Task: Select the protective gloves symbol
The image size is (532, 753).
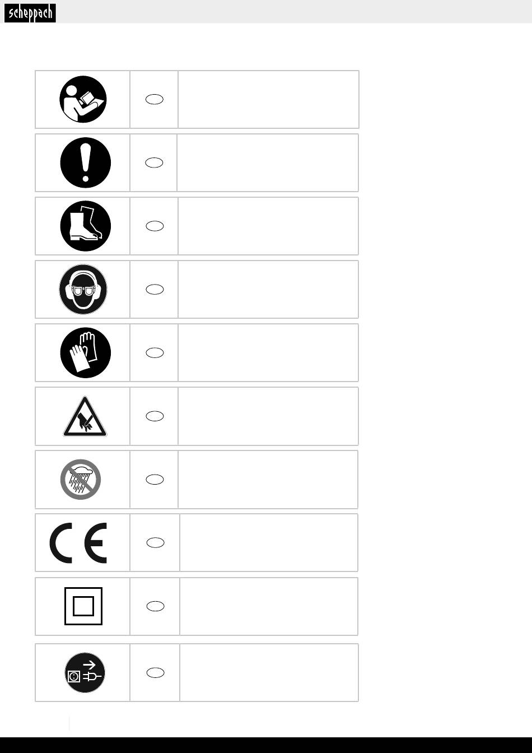Action: (86, 352)
